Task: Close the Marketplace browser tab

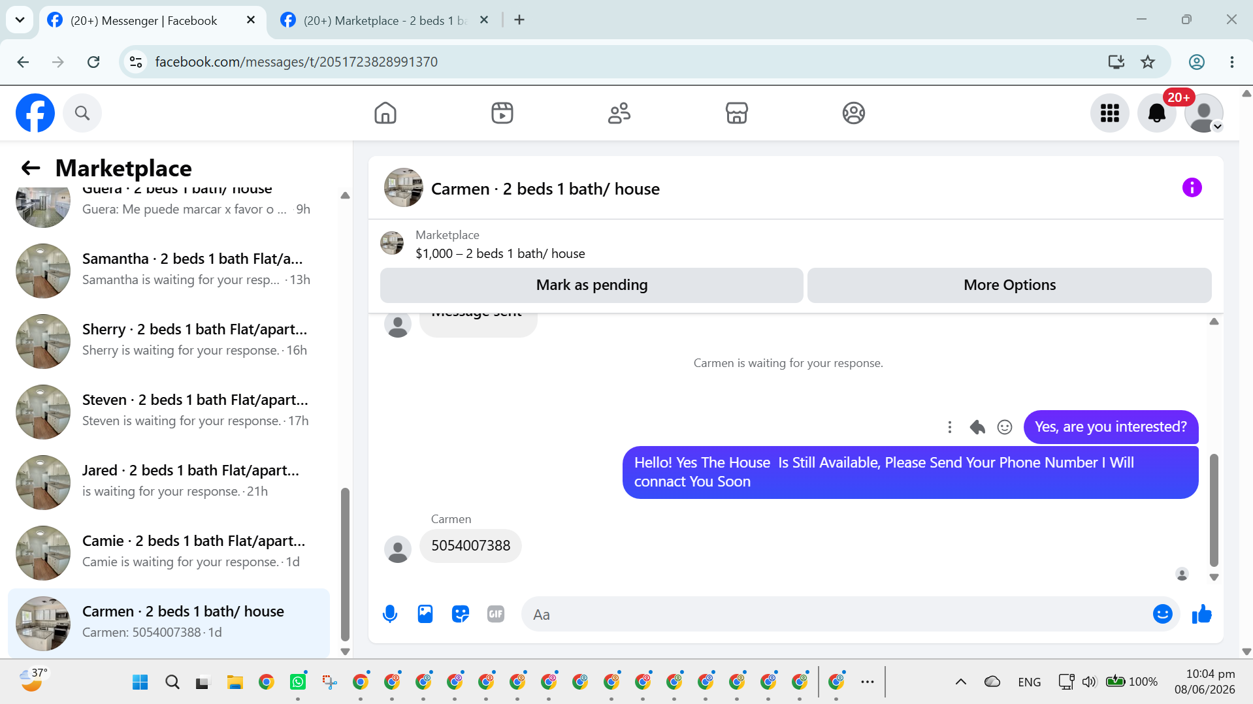Action: tap(484, 20)
